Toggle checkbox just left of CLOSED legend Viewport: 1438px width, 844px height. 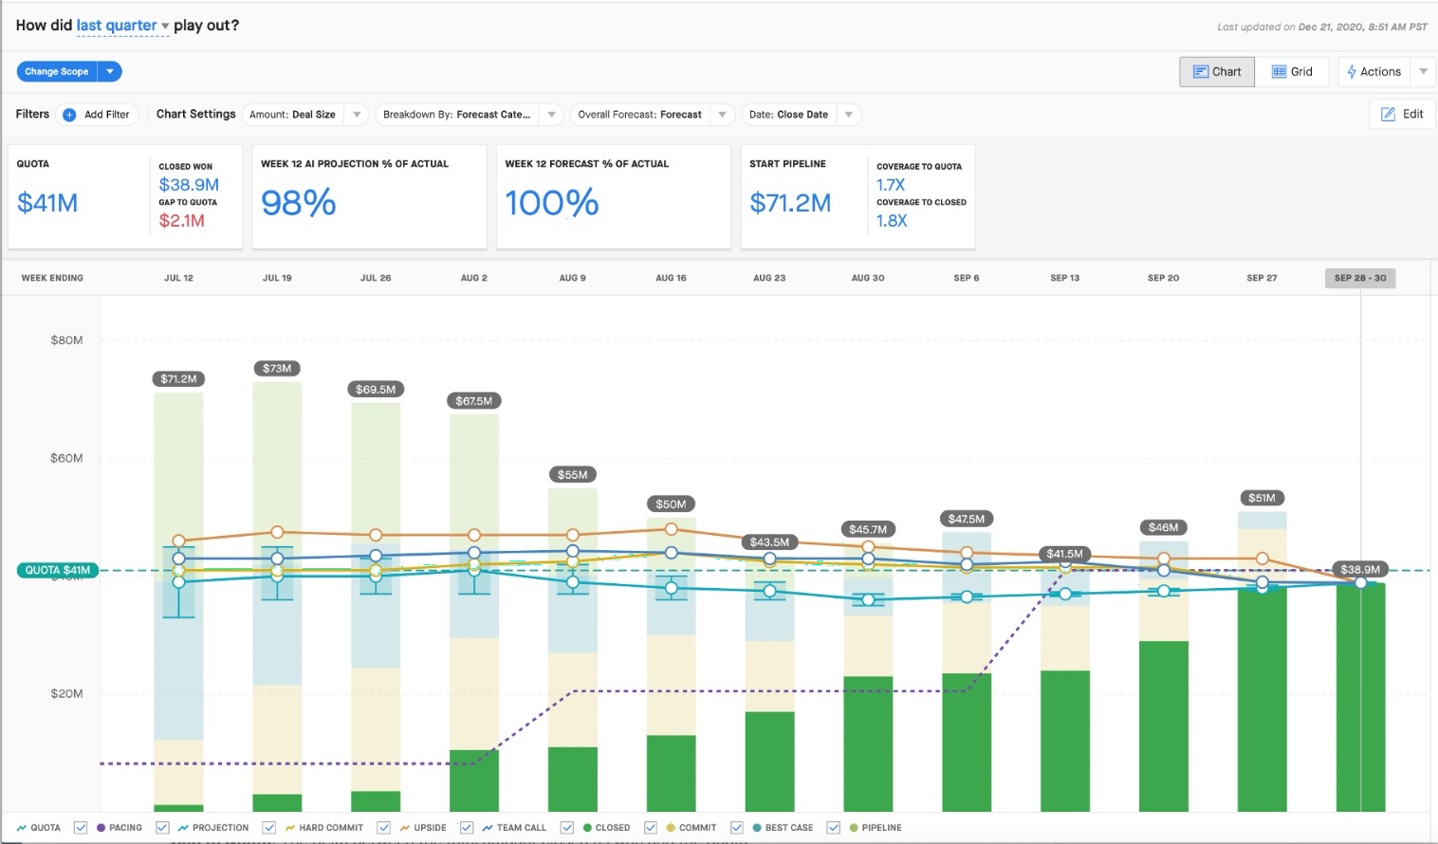click(567, 828)
